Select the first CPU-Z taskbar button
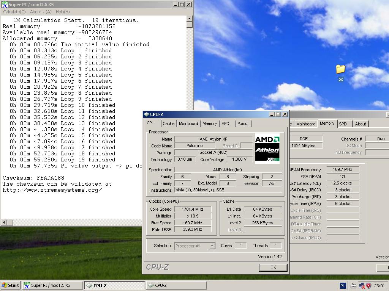 [x=115, y=285]
